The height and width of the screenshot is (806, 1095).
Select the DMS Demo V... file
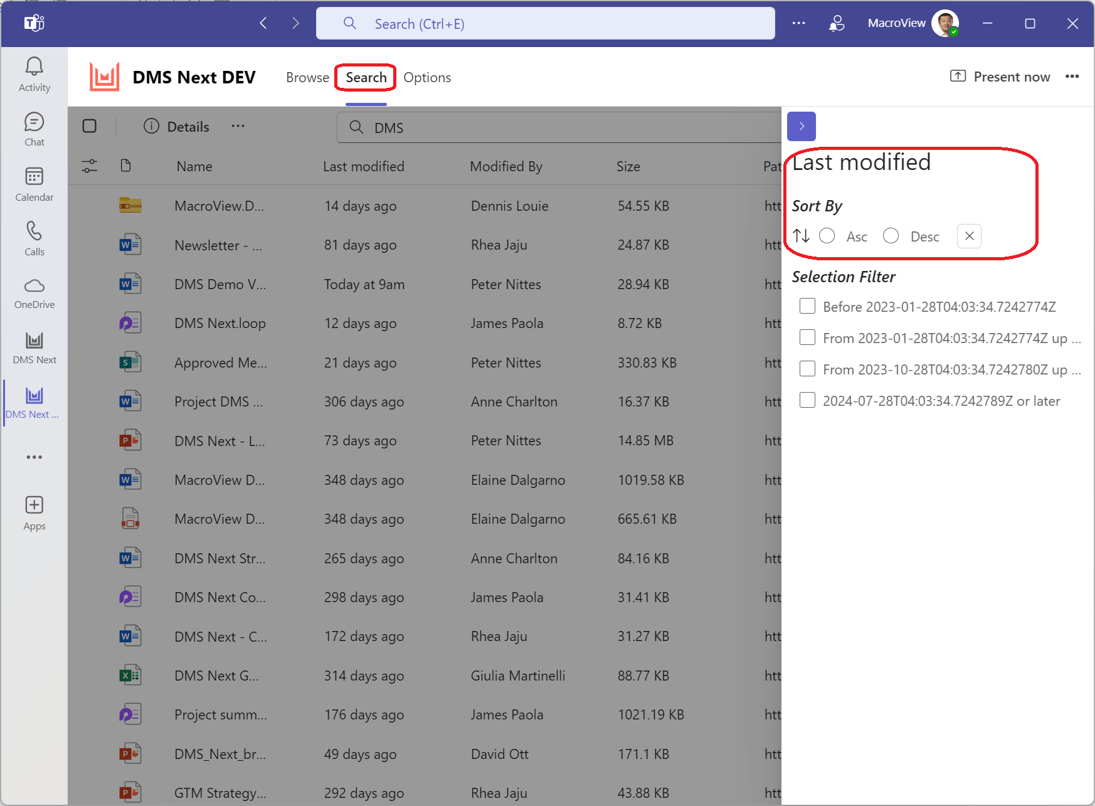(x=220, y=284)
